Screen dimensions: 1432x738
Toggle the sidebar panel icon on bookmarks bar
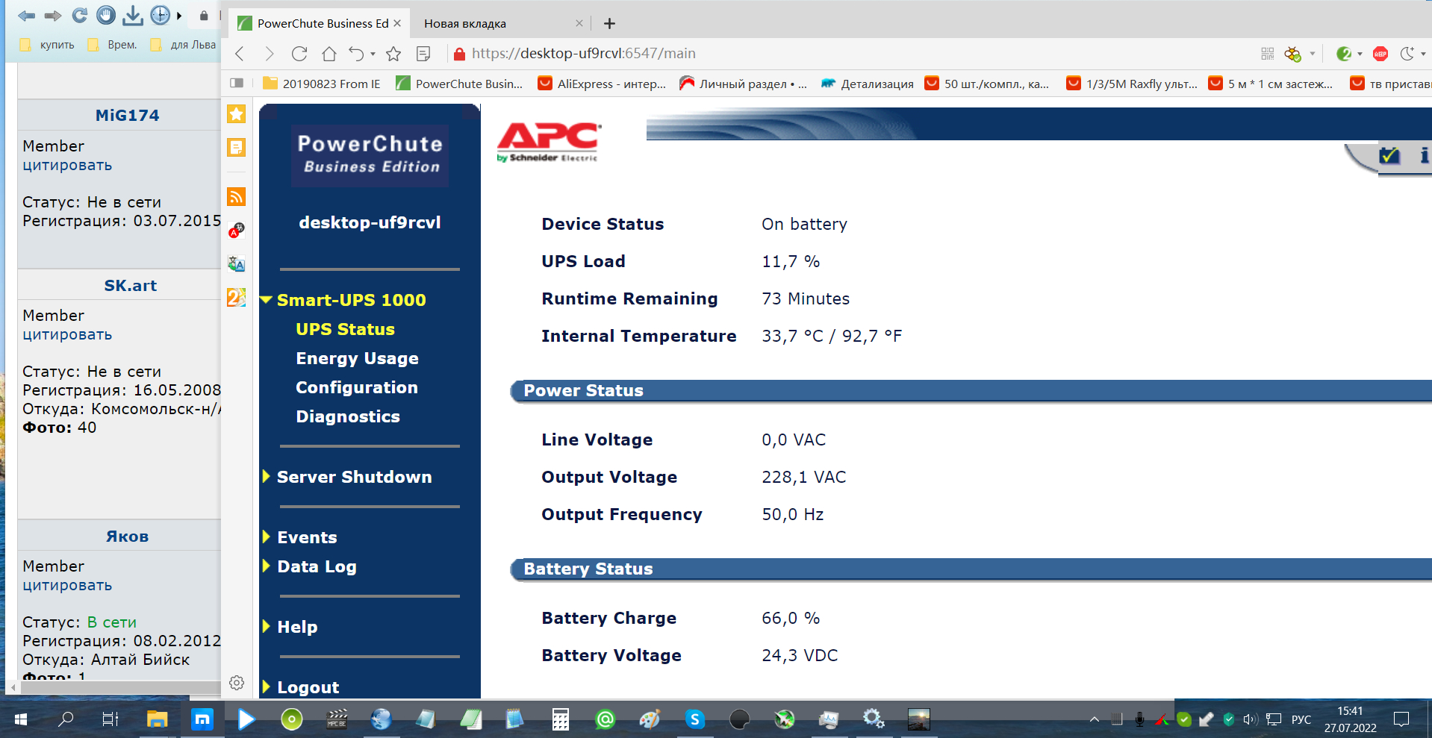(237, 84)
